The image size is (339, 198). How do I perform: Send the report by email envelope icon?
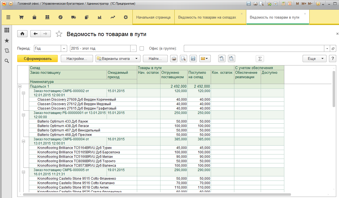point(205,59)
